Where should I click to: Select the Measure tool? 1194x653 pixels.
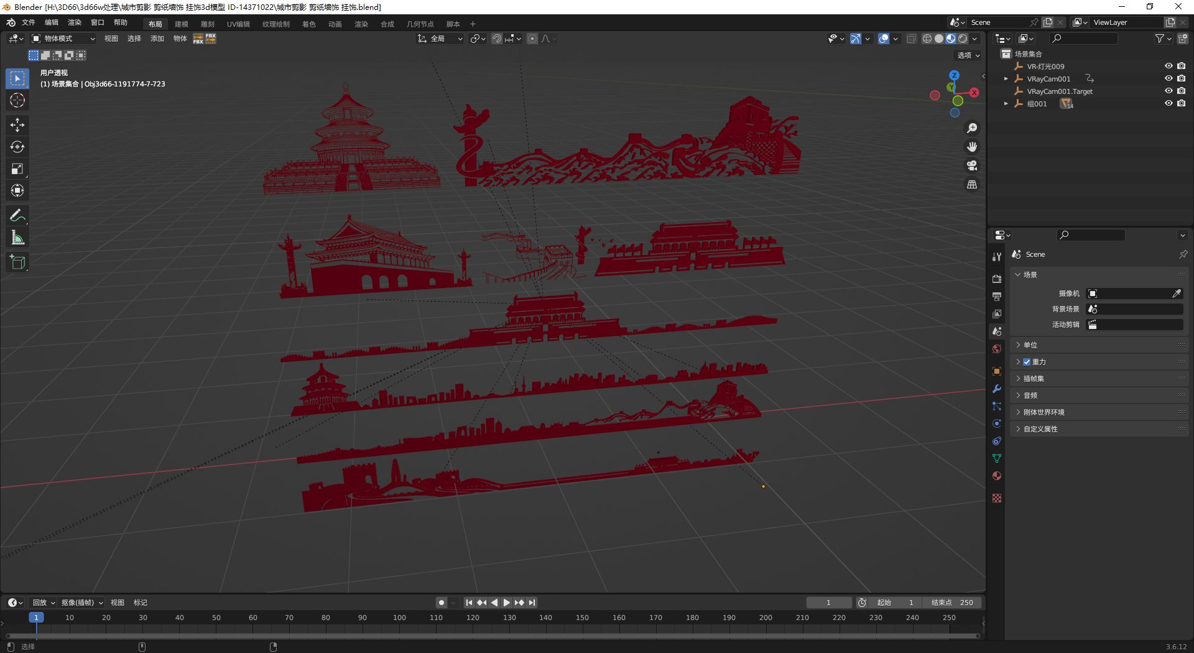click(17, 238)
